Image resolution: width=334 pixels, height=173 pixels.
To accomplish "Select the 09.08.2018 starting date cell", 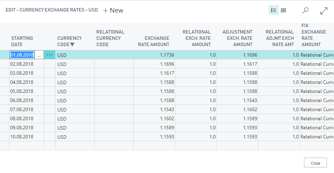I will (27, 128).
